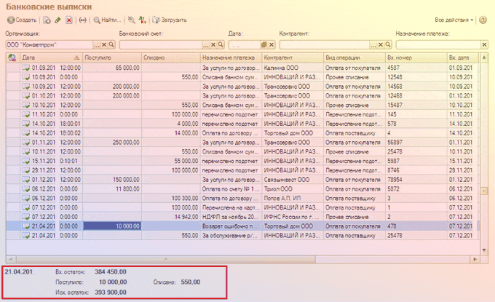Click the Дт/Кт postings icon
Screen dimensions: 495x302
point(143,20)
